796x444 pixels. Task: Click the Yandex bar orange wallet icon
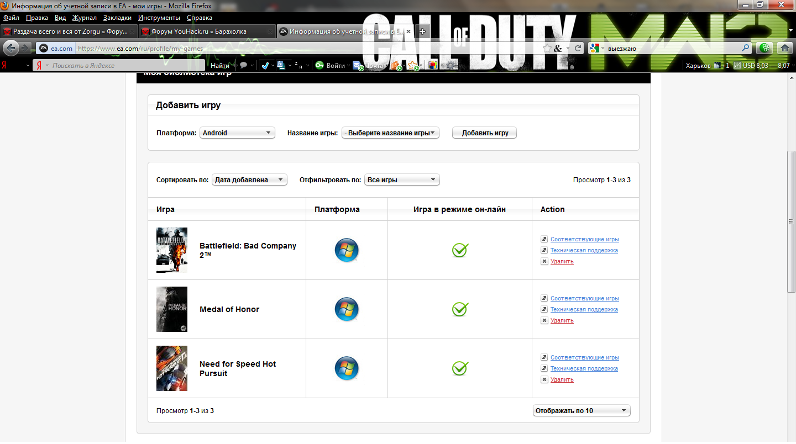[395, 66]
